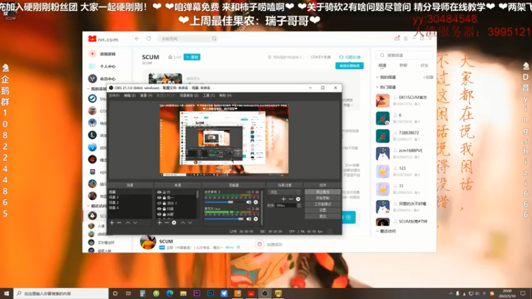Open desktop audio channel settings gear

click(256, 202)
